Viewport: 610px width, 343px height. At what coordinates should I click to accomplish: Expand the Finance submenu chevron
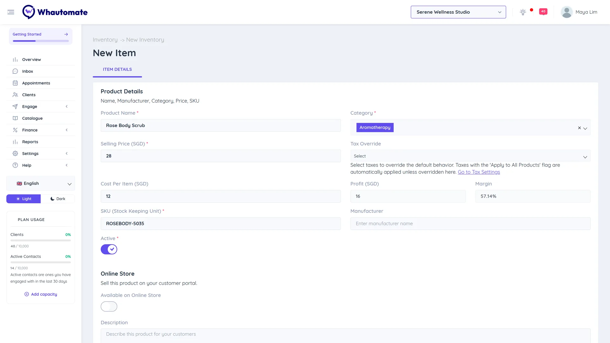click(67, 130)
